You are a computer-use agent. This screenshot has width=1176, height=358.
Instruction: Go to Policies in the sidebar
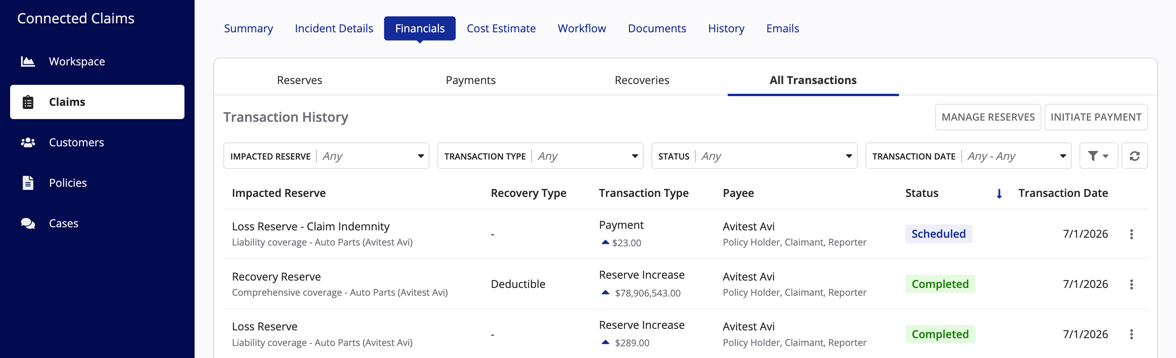point(97,183)
